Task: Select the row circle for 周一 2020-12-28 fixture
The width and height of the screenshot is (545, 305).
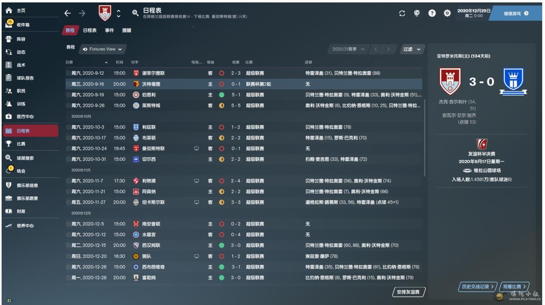Action: tap(68, 278)
